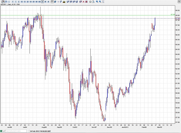Click the 68.50 price axis label
Screen dimensions: 181x133
(178, 10)
